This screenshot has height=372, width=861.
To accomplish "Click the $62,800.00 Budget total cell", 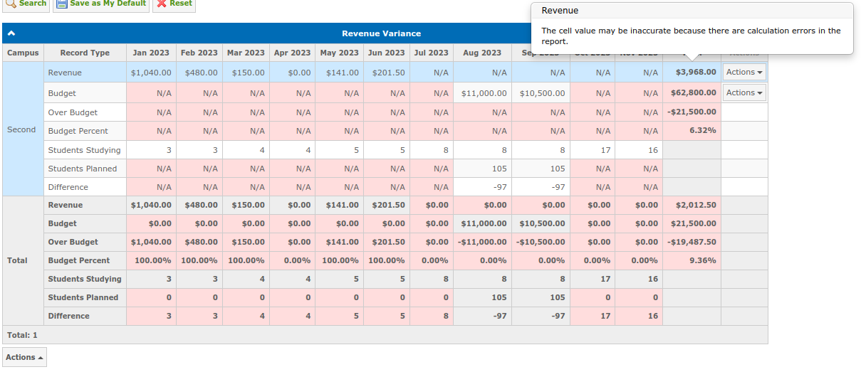I will [692, 93].
